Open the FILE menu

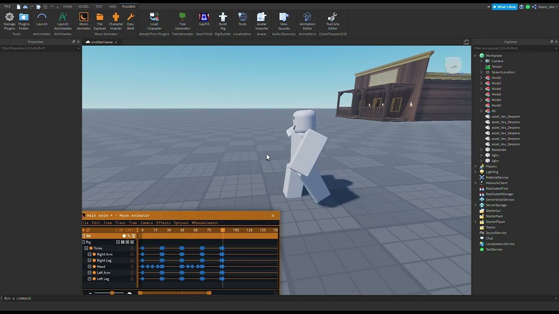(x=7, y=7)
